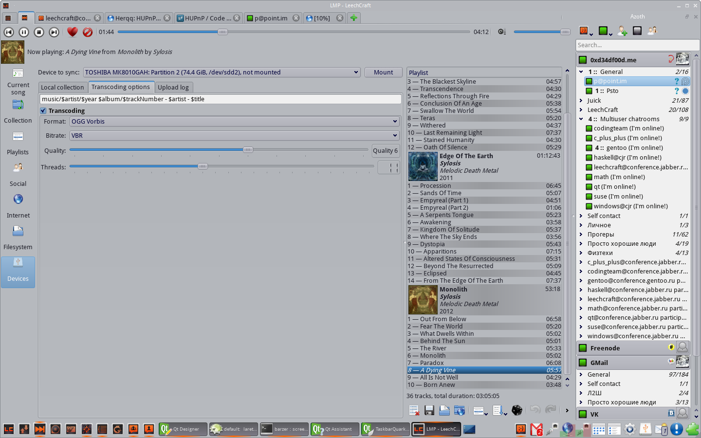Open the Devices section

[x=18, y=272]
